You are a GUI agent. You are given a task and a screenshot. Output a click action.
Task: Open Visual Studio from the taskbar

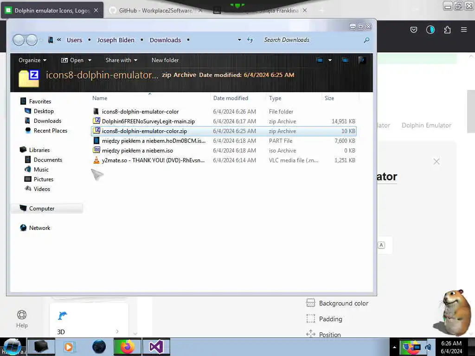(156, 347)
